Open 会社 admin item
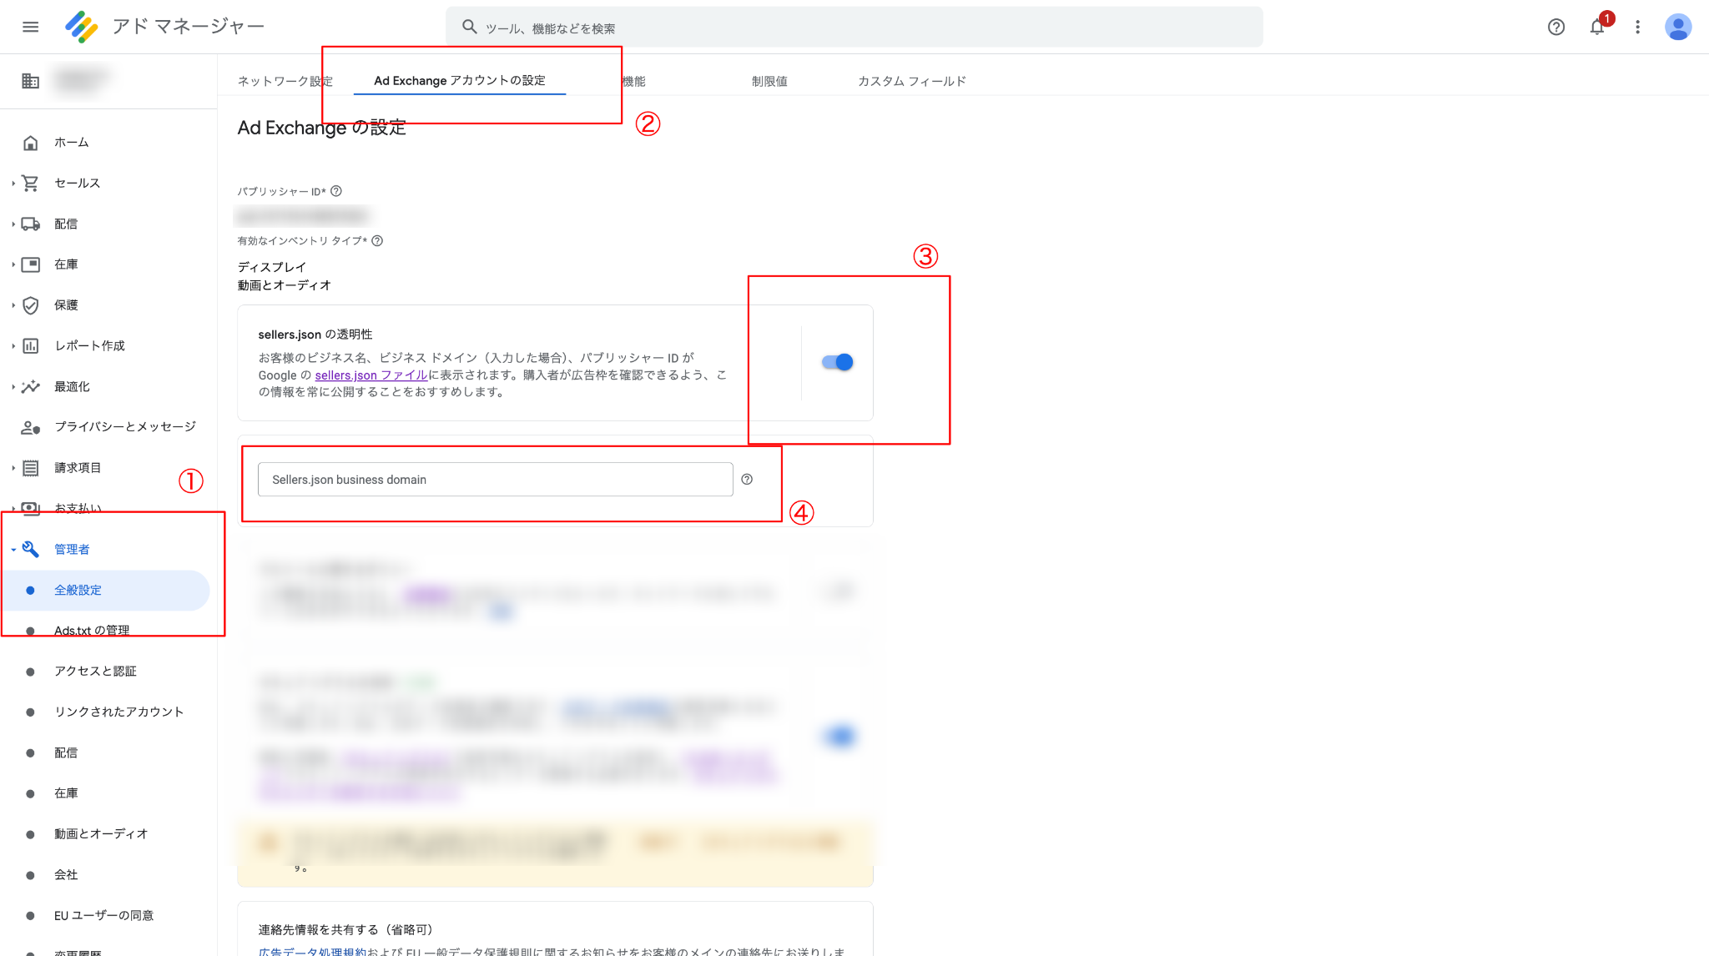This screenshot has height=956, width=1709. pyautogui.click(x=66, y=874)
